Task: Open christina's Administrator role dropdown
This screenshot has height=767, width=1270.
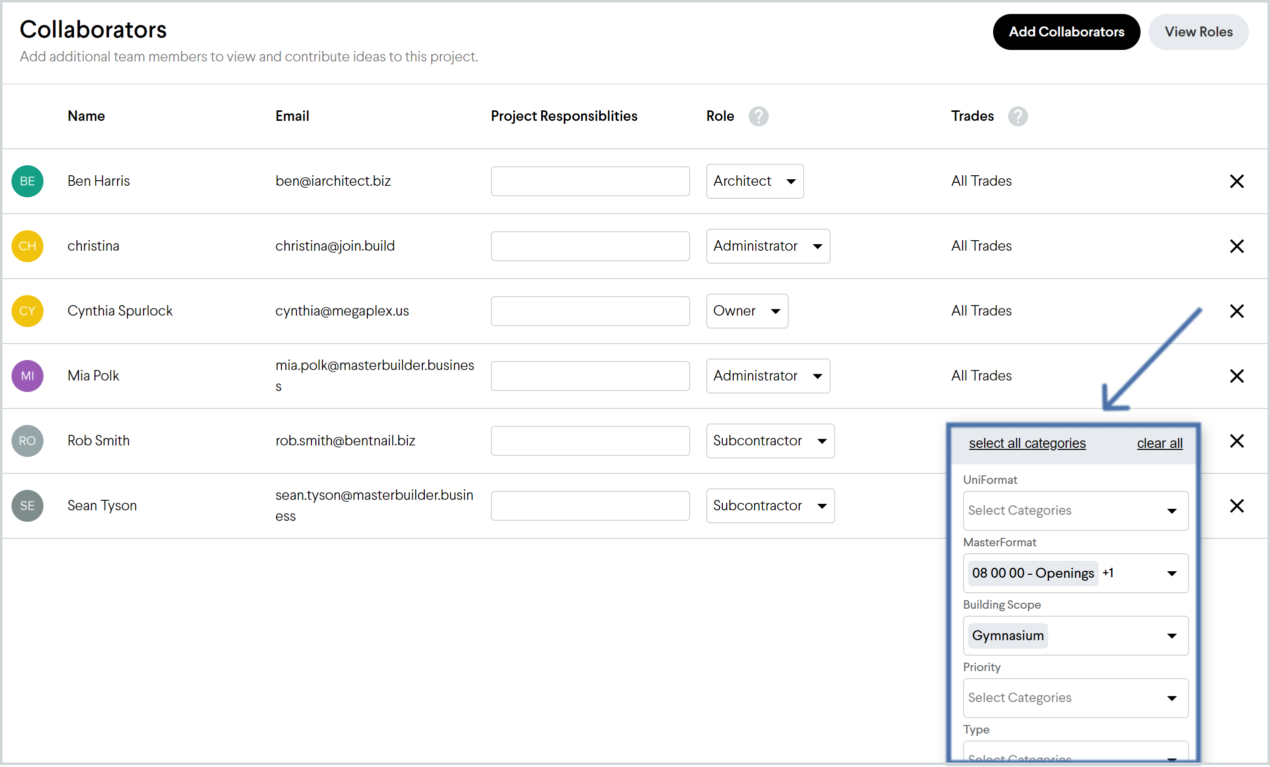Action: coord(768,246)
